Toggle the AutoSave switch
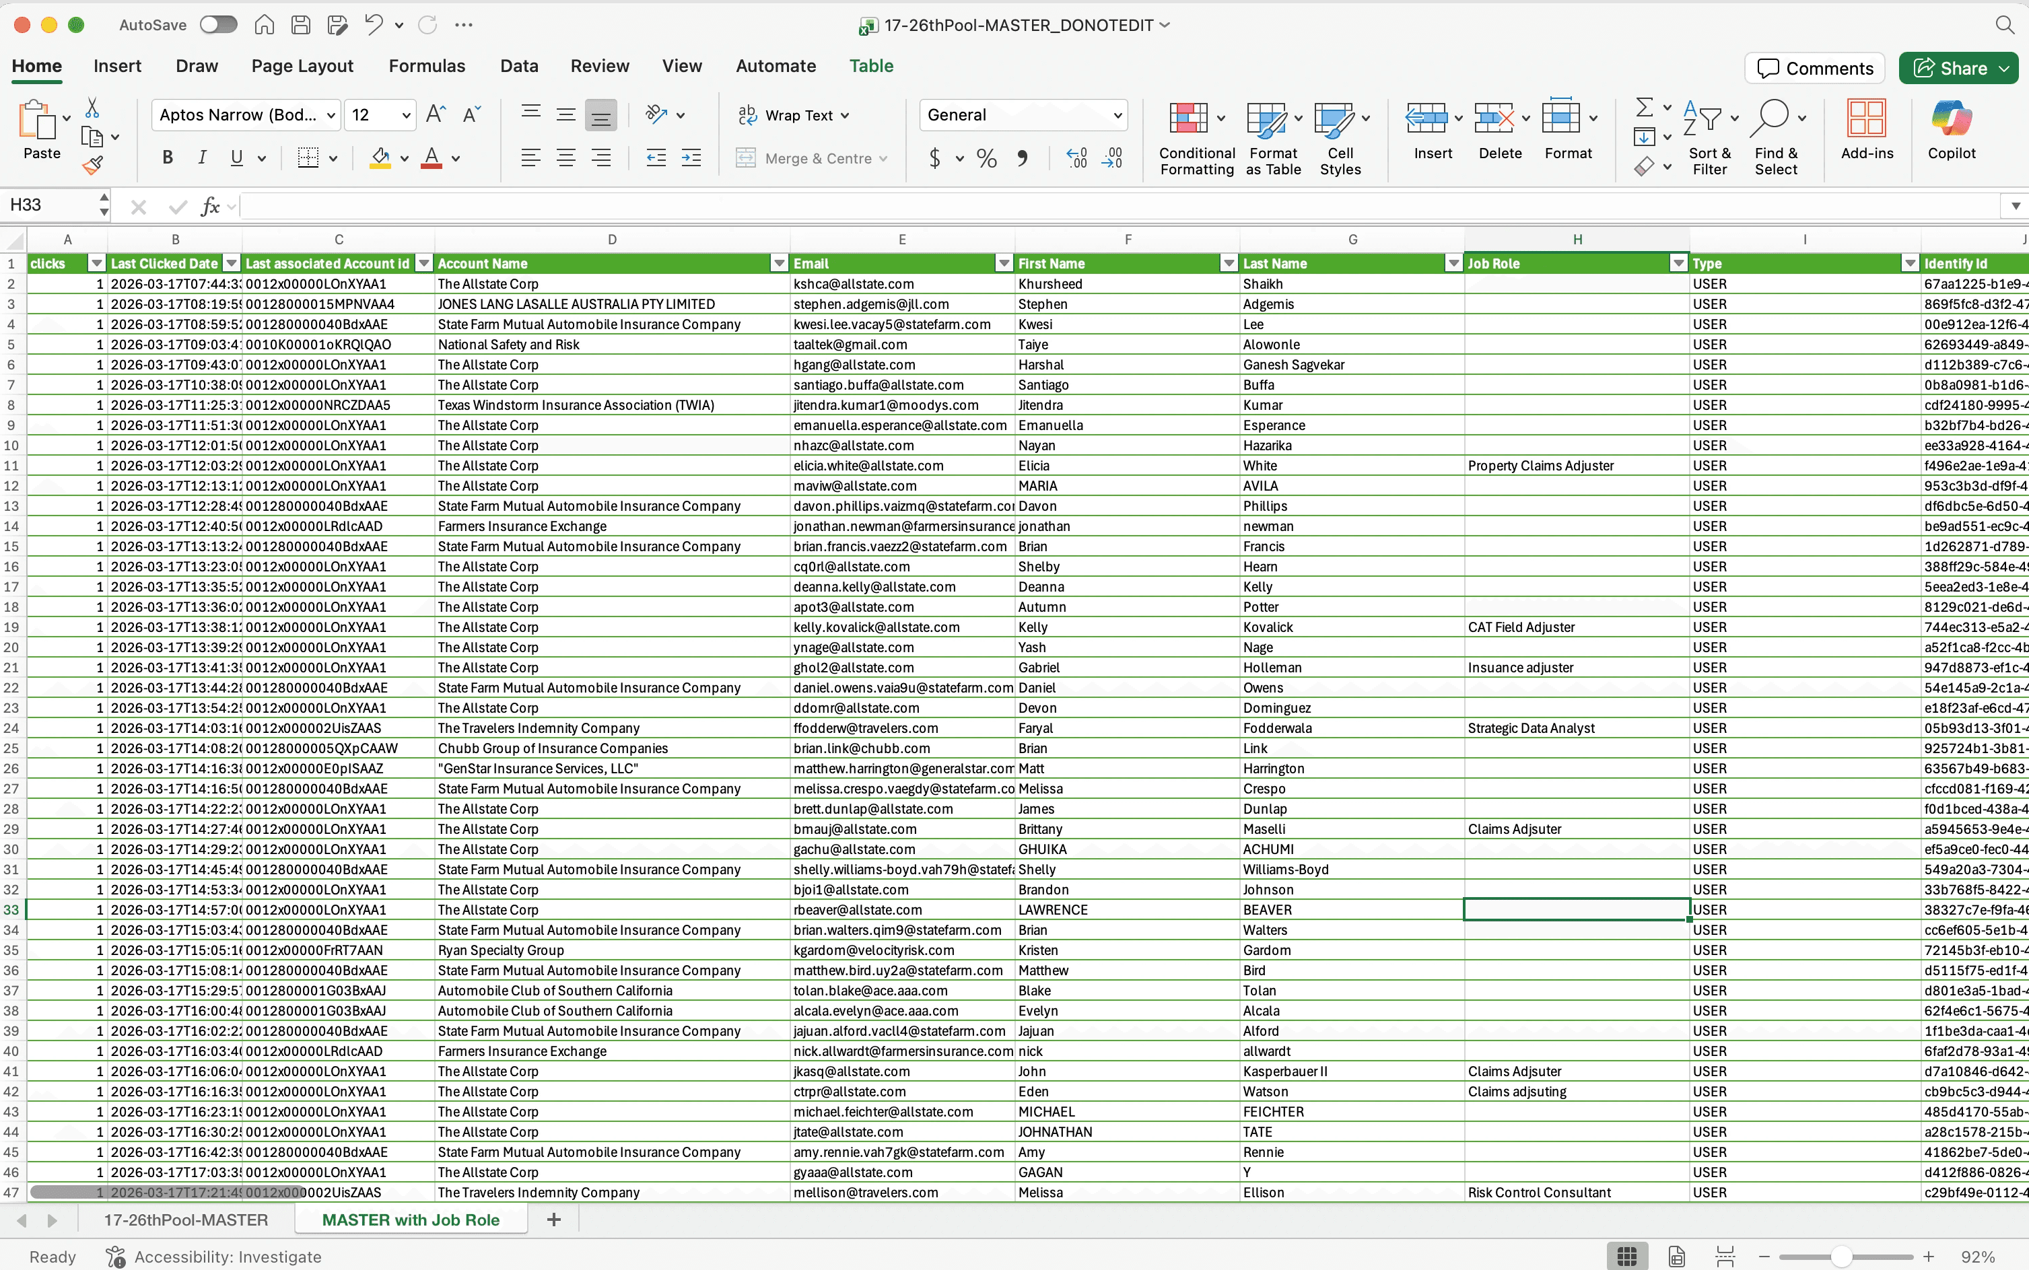 [218, 24]
